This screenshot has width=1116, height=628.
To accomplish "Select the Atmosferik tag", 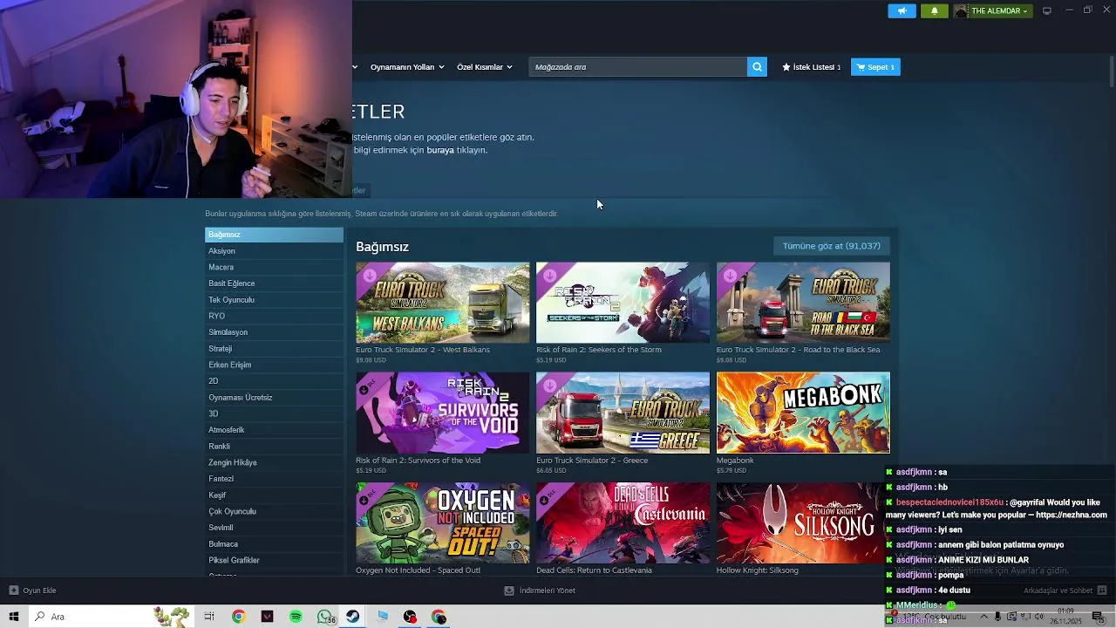I will (274, 430).
